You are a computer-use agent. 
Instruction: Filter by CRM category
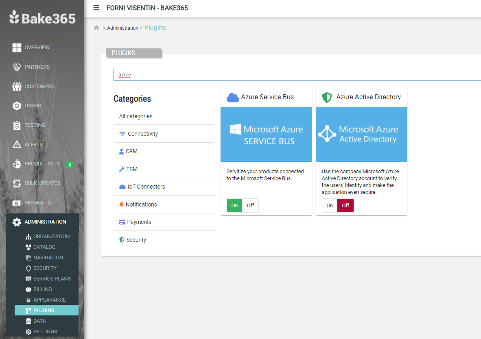click(164, 152)
